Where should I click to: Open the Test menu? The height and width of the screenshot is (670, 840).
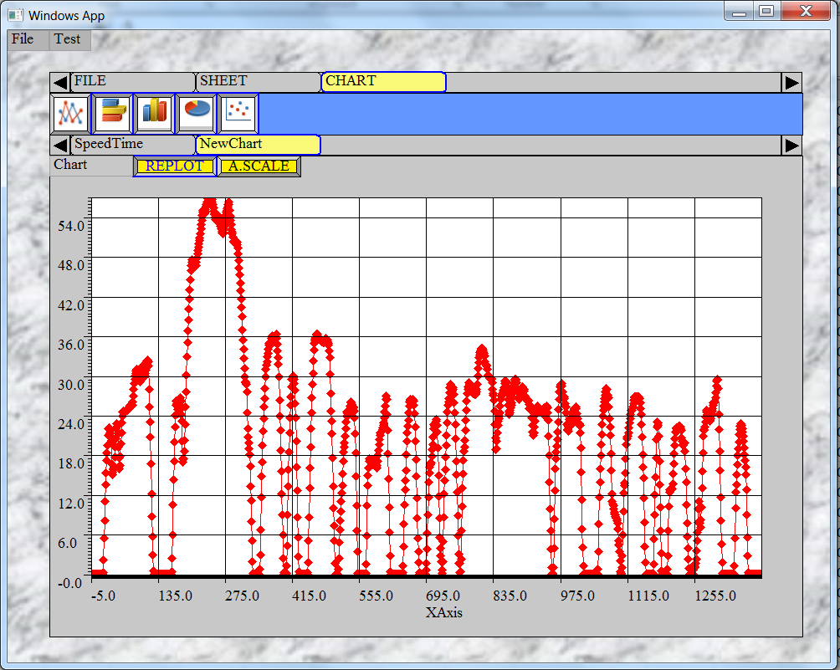coord(67,39)
